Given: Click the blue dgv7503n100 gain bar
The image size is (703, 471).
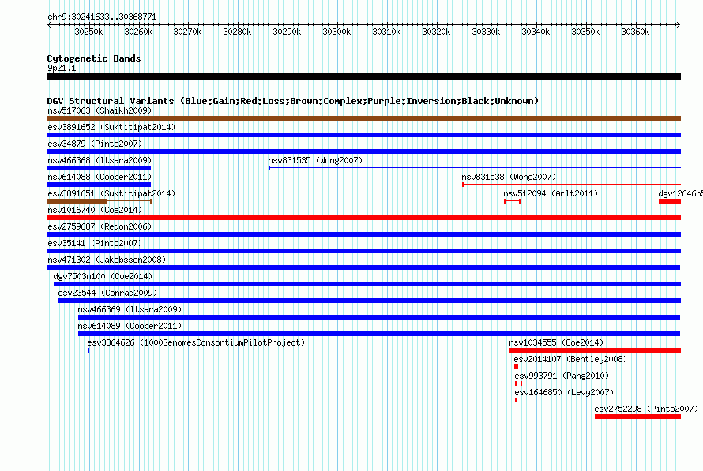Looking at the screenshot, I should pos(367,284).
